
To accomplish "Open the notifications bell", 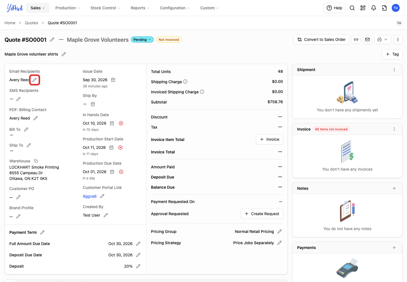I will click(374, 8).
